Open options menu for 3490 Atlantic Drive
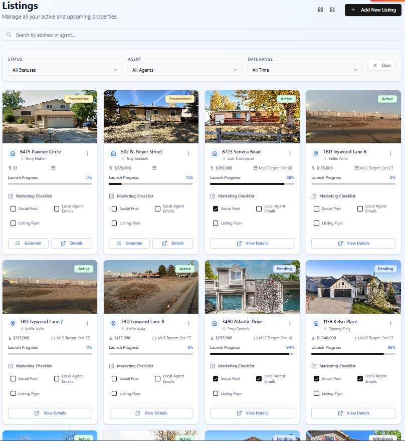The height and width of the screenshot is (441, 405). 290,323
